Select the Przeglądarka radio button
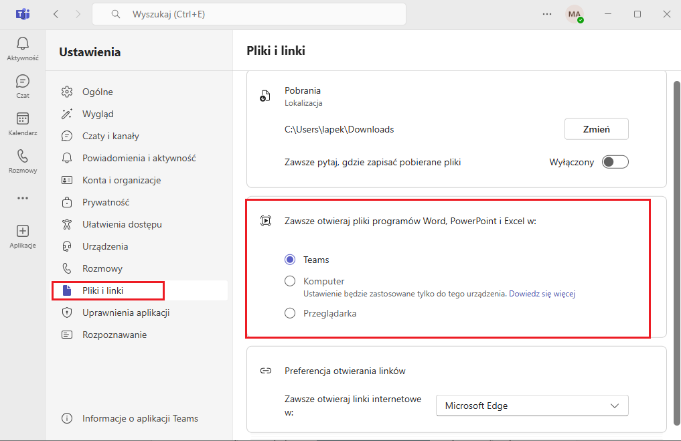681x441 pixels. click(x=290, y=313)
